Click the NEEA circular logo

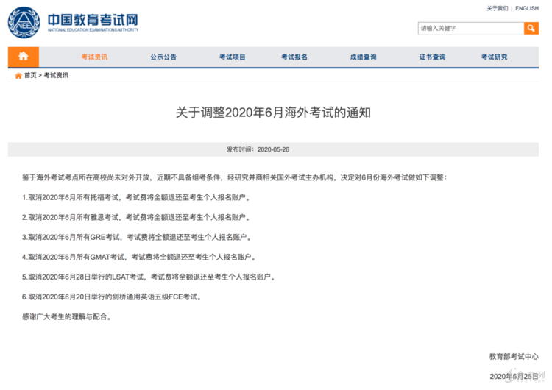point(24,22)
